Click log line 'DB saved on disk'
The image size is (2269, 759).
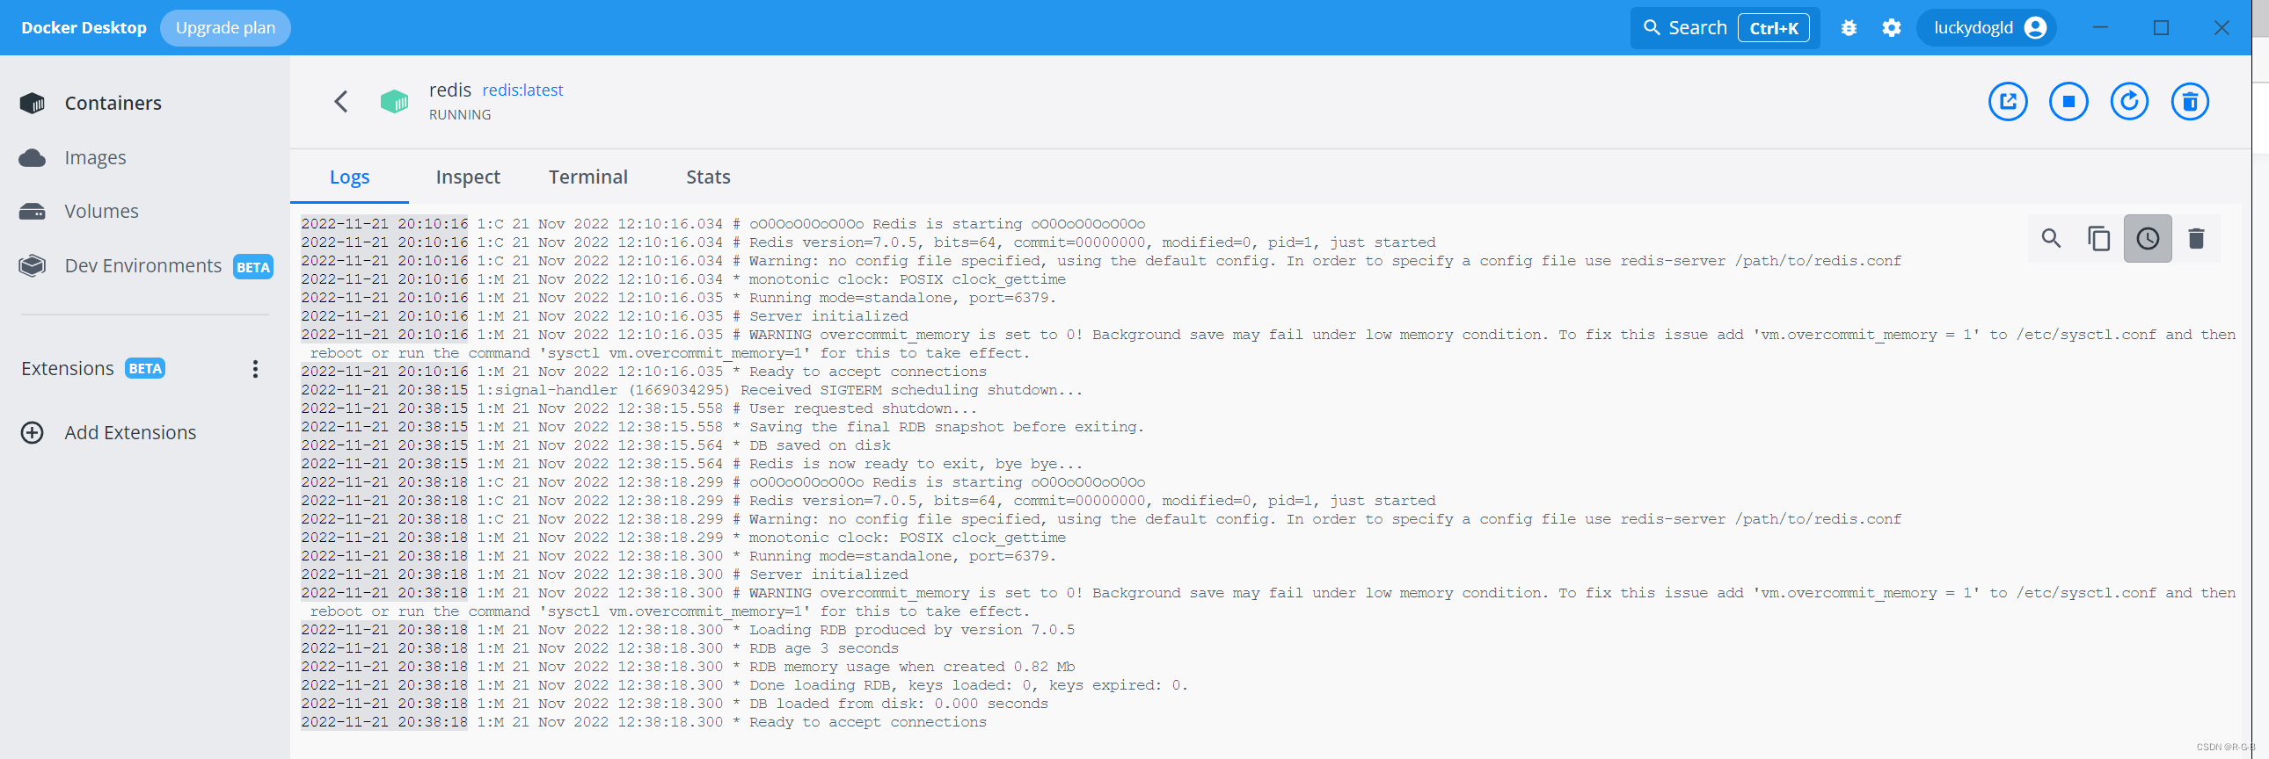[595, 445]
